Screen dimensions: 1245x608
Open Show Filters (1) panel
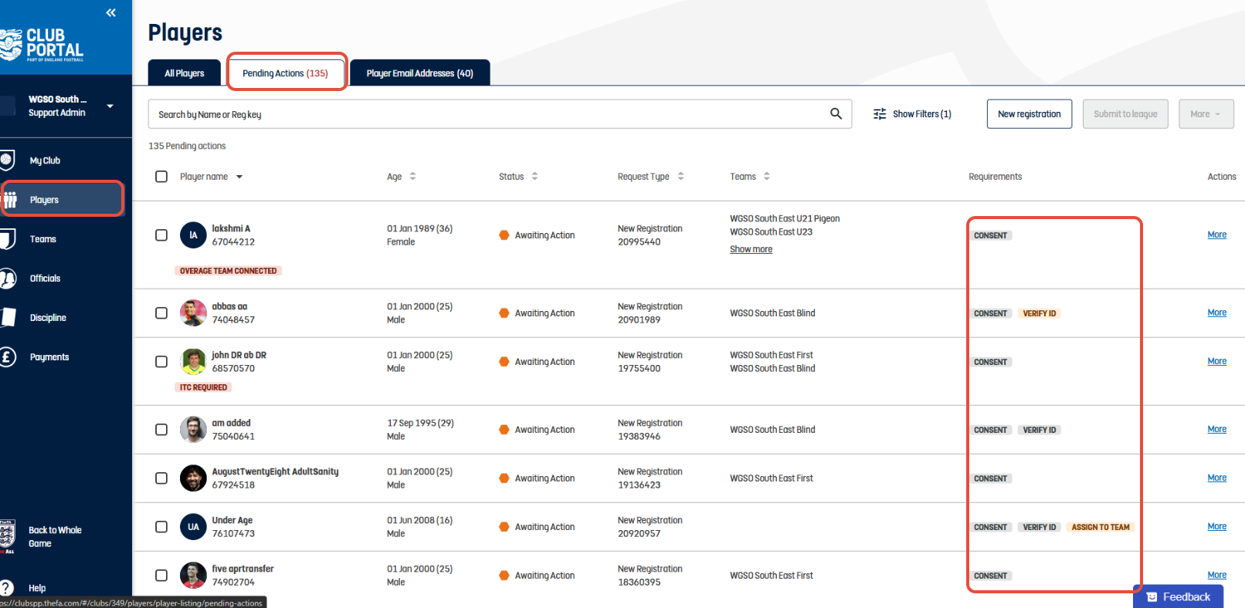tap(912, 114)
